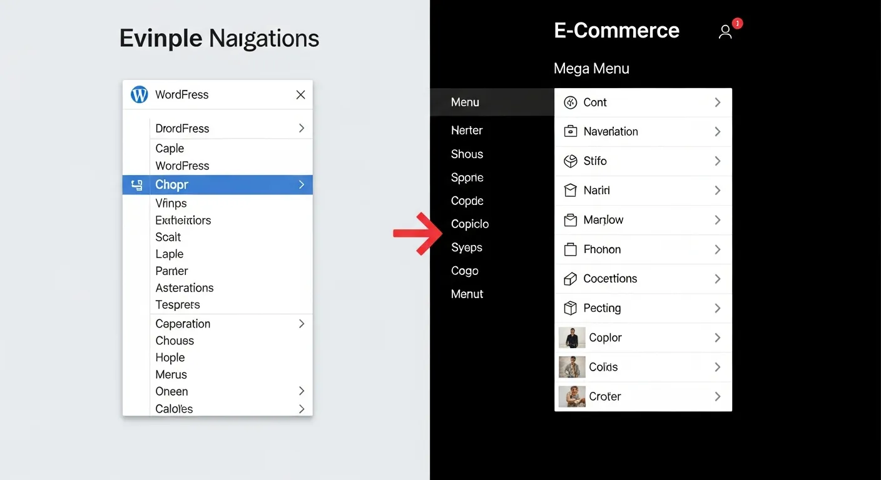The height and width of the screenshot is (480, 881).
Task: Expand the Stifo chevron
Action: coord(718,161)
